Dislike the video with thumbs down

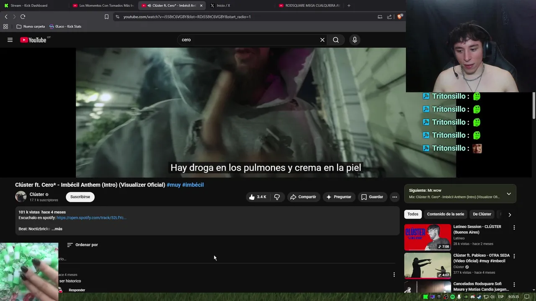[x=277, y=197]
